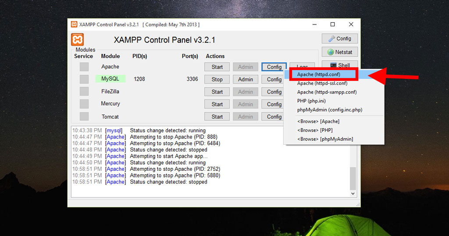
Task: Click the log scrollbar down arrow
Action: (353, 194)
